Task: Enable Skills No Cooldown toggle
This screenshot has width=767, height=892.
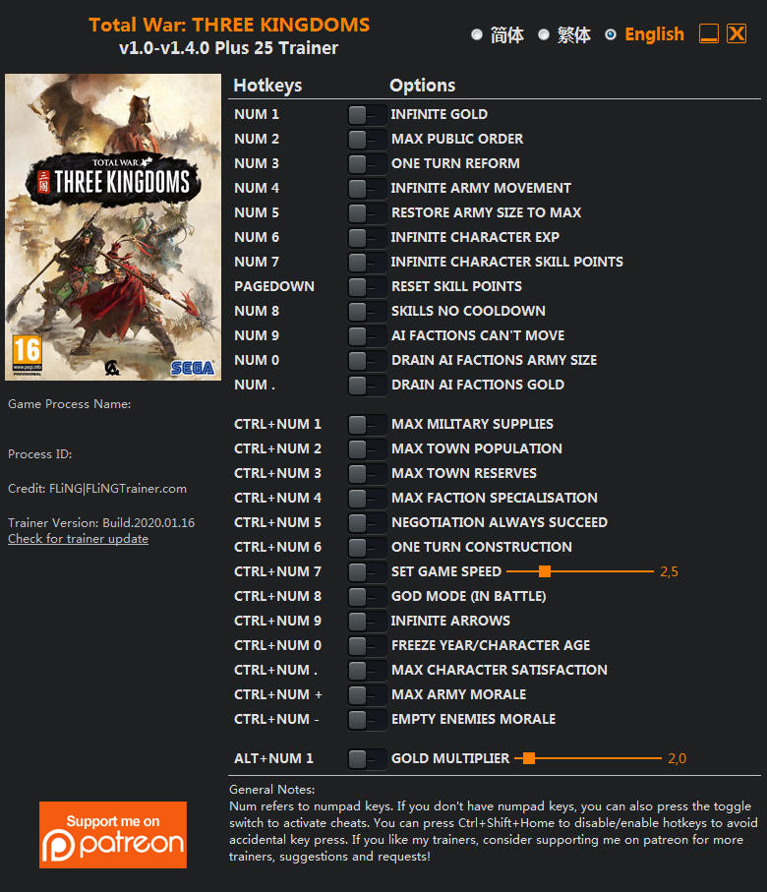Action: (367, 311)
